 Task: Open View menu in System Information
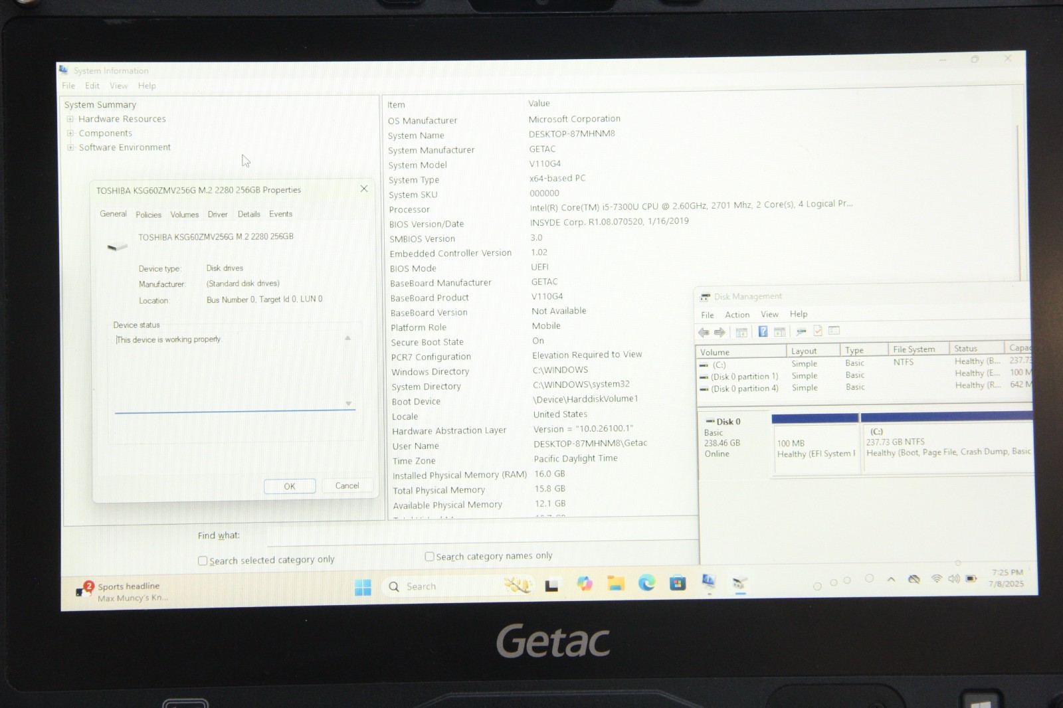coord(119,86)
